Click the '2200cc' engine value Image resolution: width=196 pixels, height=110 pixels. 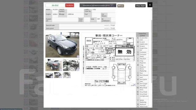click(55, 14)
